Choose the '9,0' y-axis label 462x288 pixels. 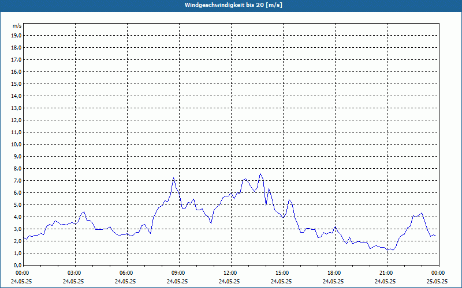coord(17,156)
